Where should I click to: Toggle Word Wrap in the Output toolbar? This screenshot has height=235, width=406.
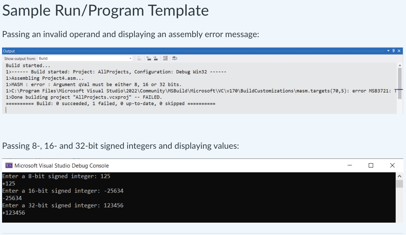click(x=175, y=58)
